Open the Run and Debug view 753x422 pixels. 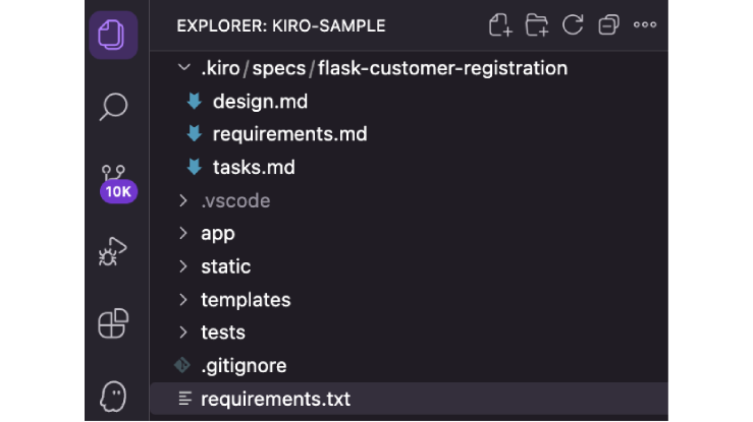click(x=113, y=252)
